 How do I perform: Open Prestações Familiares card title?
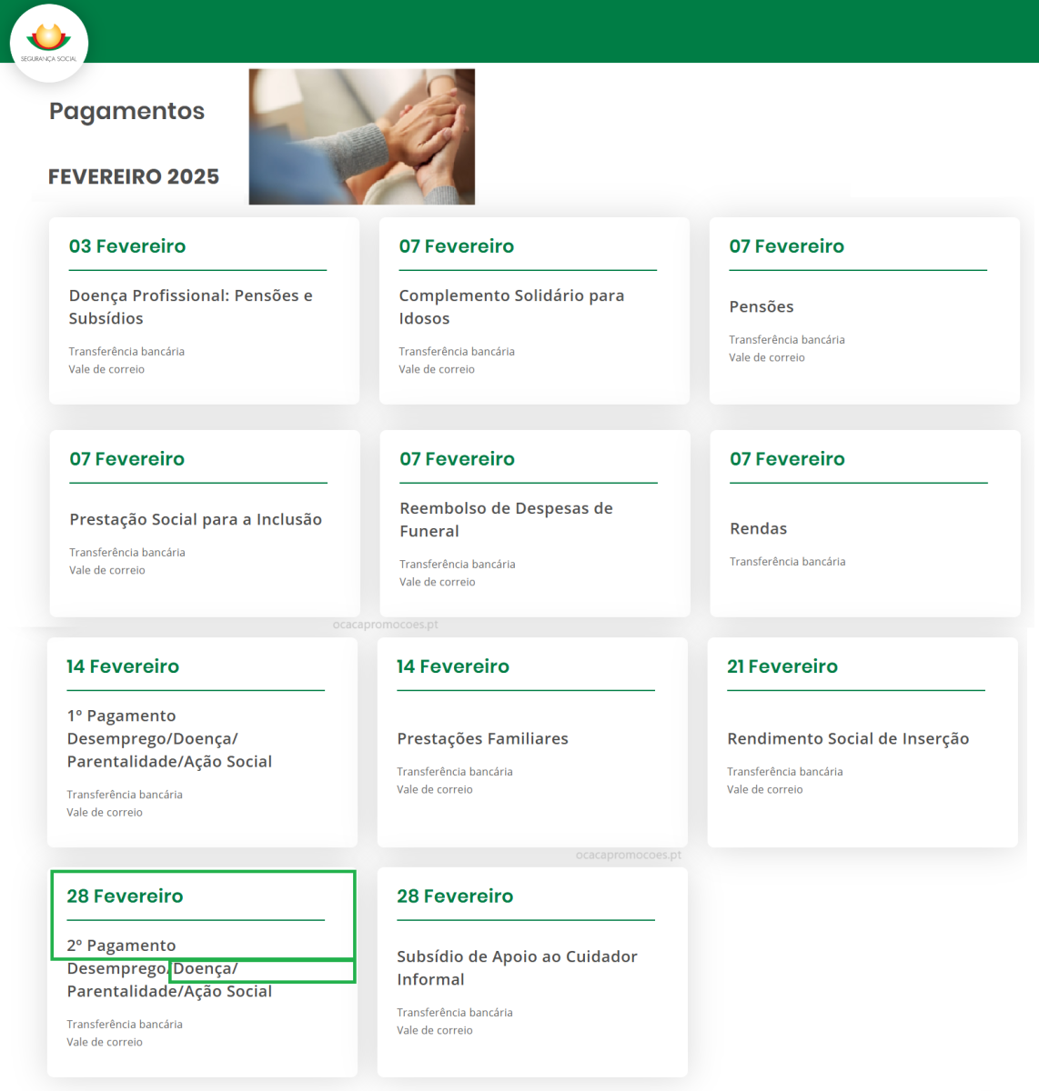(482, 739)
